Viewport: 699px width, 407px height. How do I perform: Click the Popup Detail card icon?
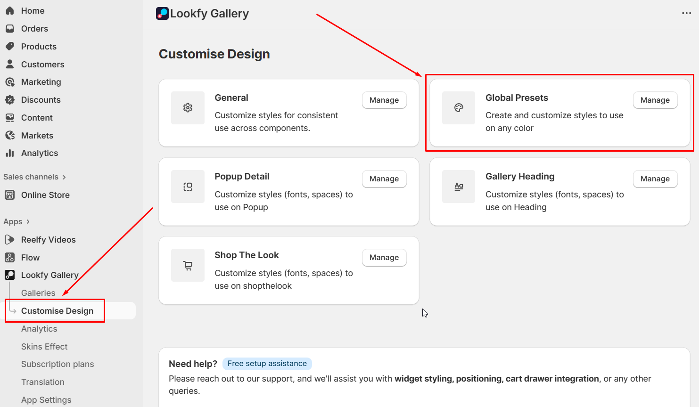188,187
